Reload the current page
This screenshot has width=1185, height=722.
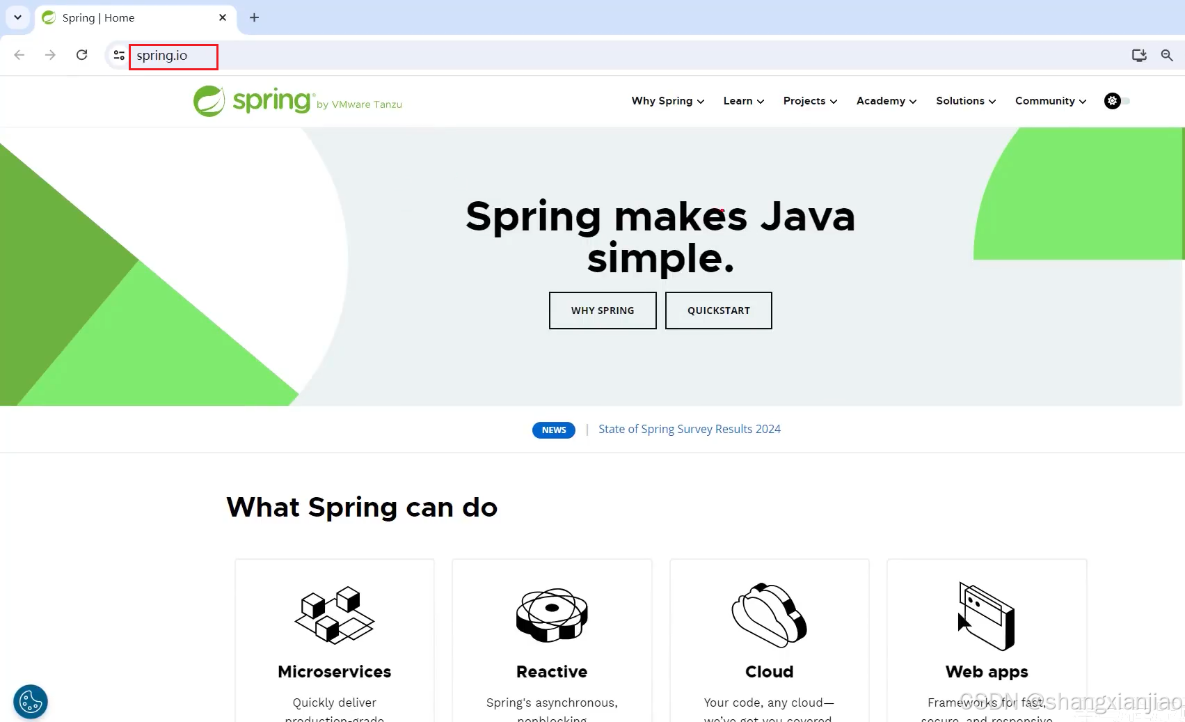pos(82,55)
